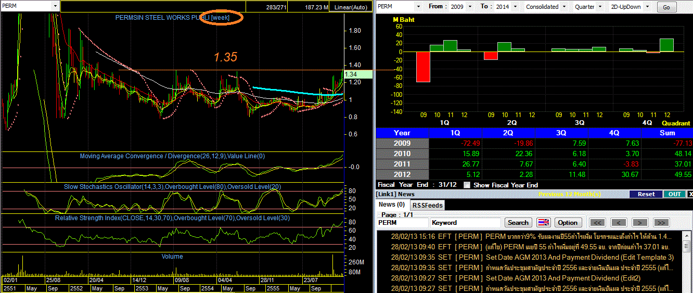This screenshot has height=293, width=693.
Task: Click the tall green 4Q 2012 profit bar
Action: 666,45
